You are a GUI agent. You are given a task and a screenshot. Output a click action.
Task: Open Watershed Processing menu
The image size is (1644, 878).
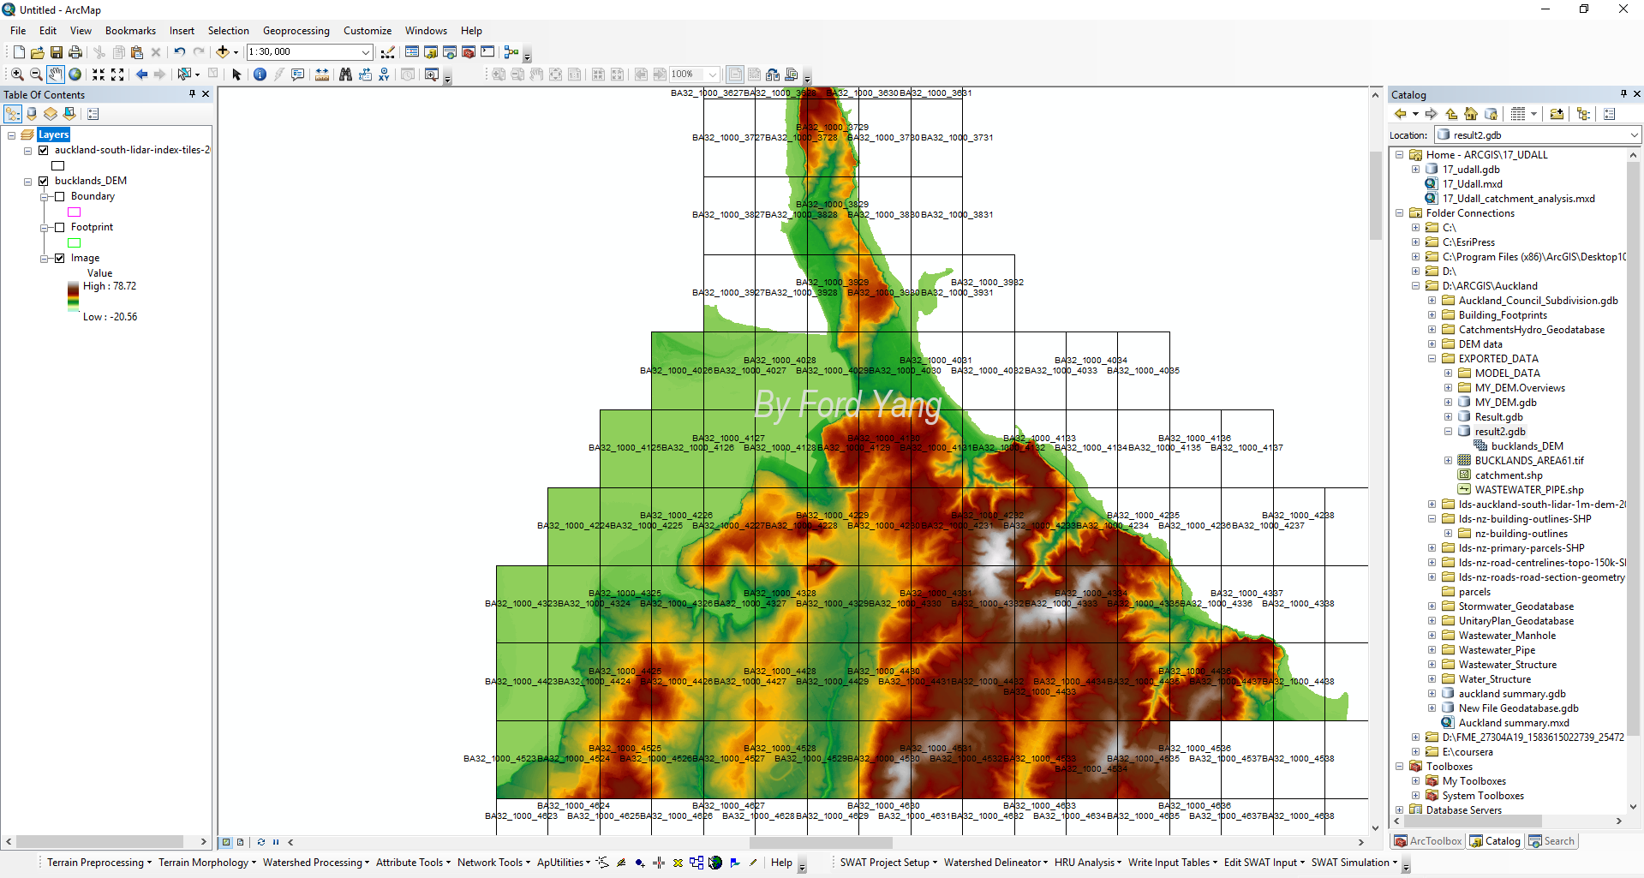click(316, 863)
